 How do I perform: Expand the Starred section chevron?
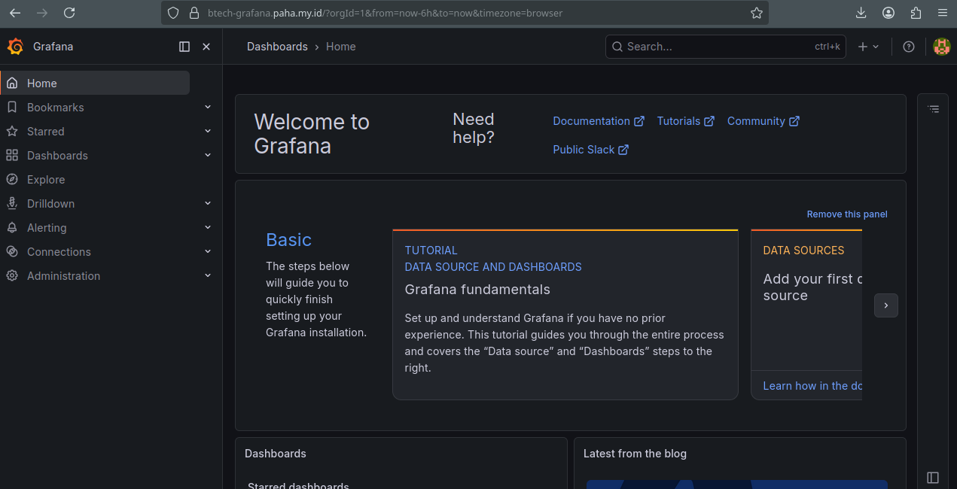[208, 131]
